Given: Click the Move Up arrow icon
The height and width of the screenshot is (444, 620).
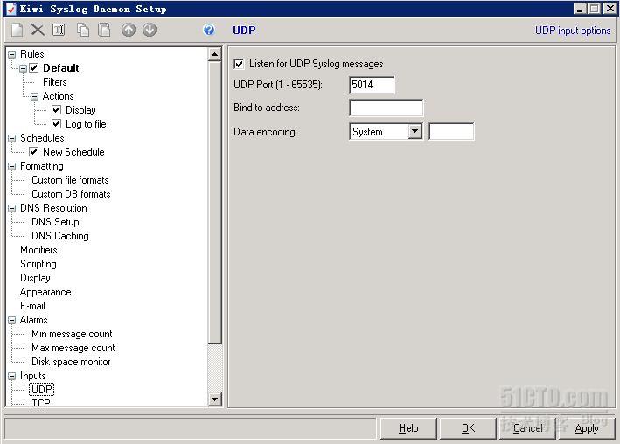Looking at the screenshot, I should (129, 30).
